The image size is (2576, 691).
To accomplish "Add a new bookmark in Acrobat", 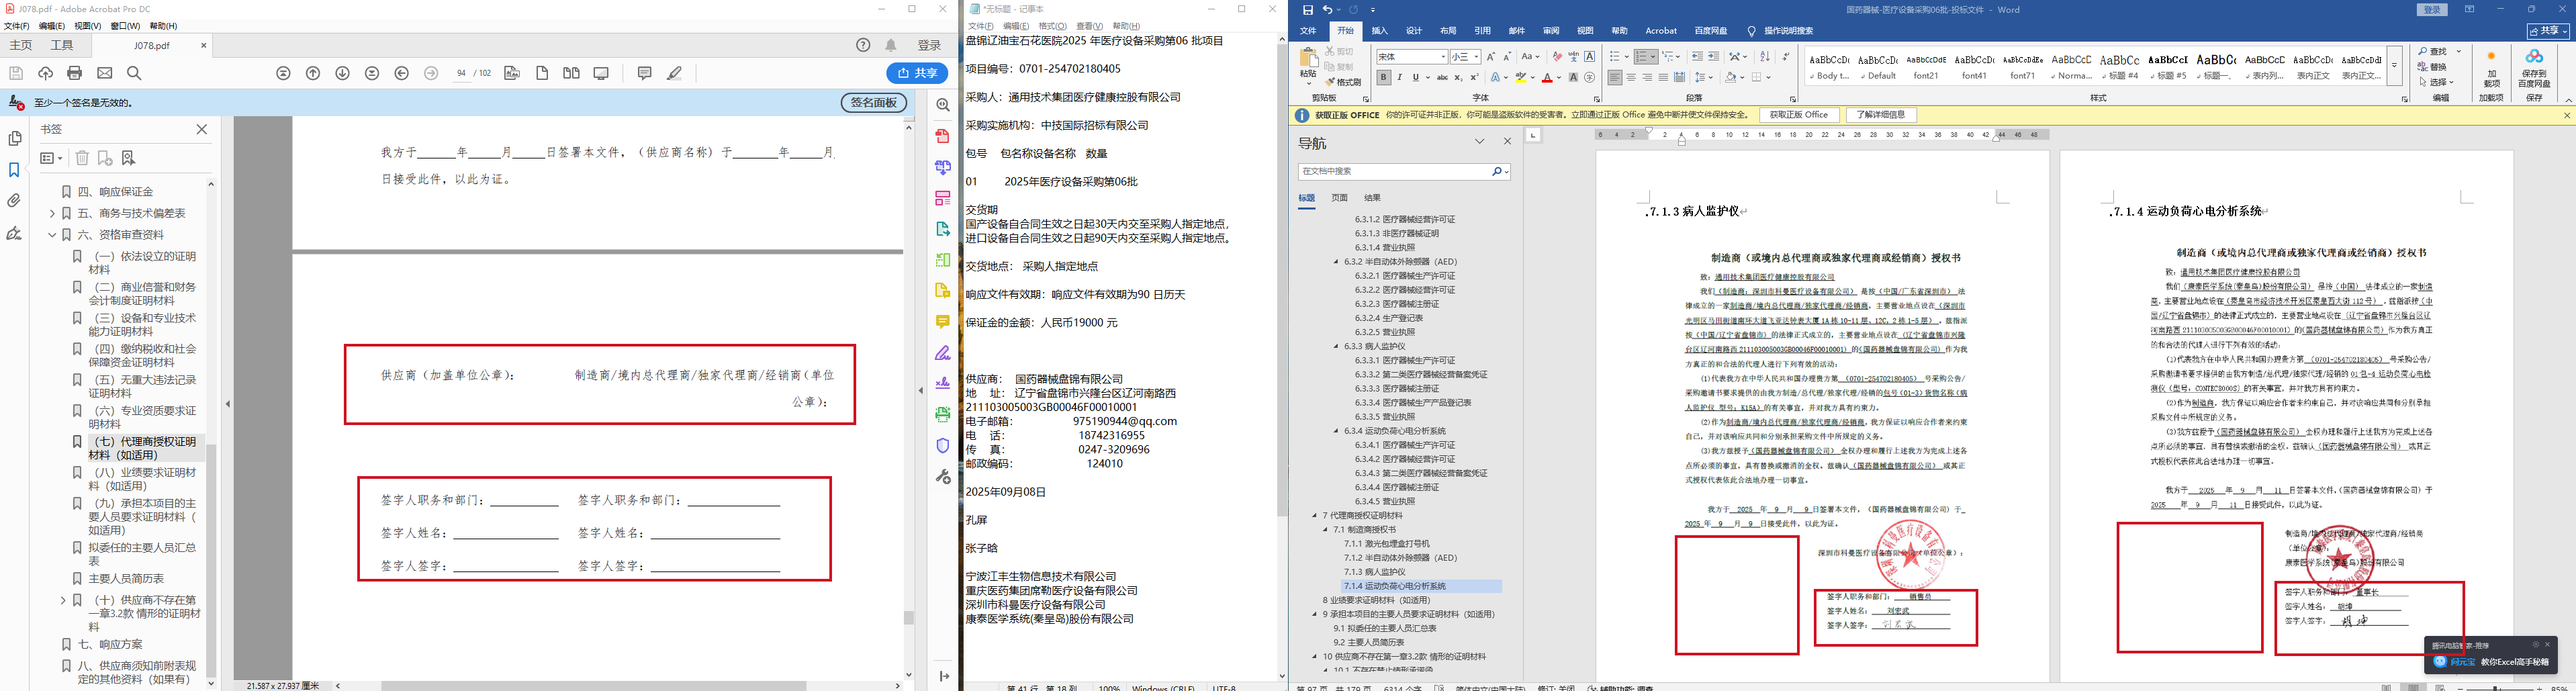I will click(105, 158).
